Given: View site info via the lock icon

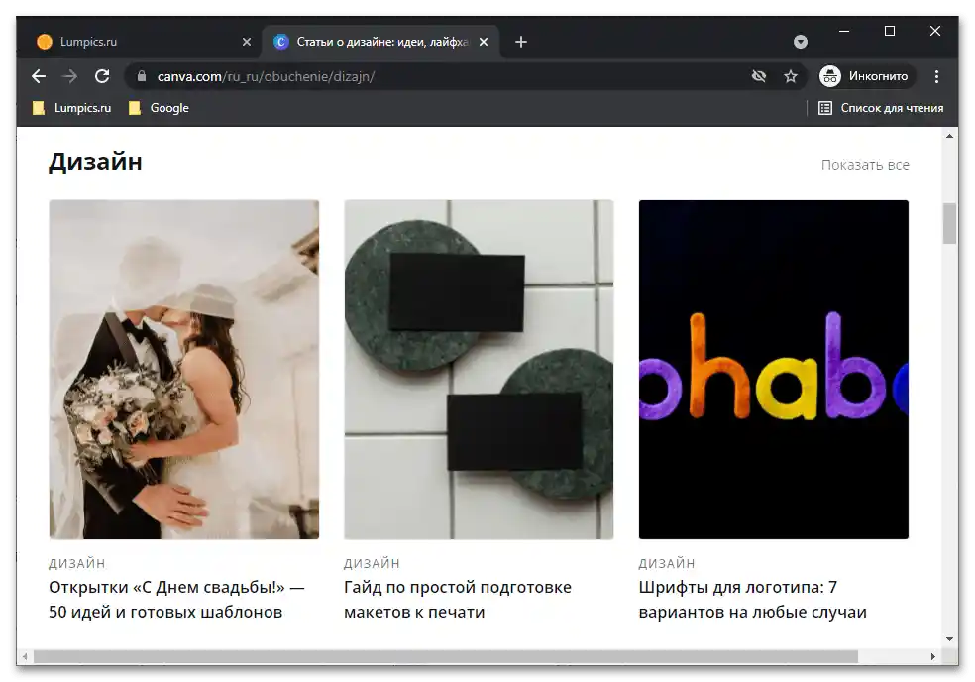Looking at the screenshot, I should 142,76.
